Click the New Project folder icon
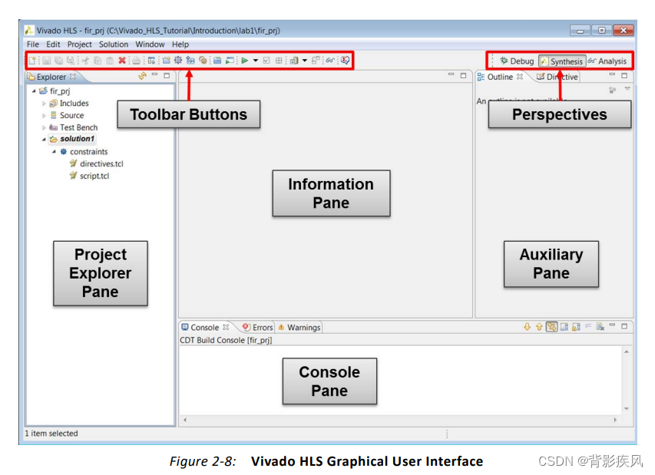This screenshot has width=655, height=475. click(x=167, y=61)
